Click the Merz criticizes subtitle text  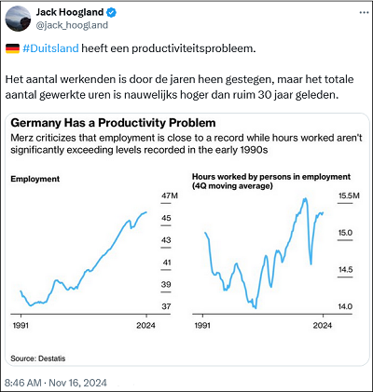click(x=186, y=143)
